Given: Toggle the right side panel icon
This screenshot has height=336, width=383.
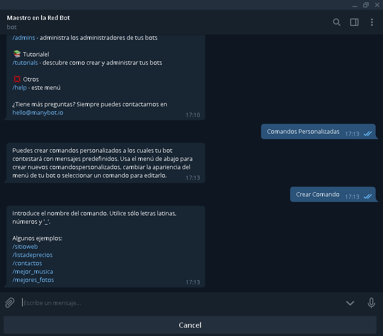Looking at the screenshot, I should click(354, 22).
